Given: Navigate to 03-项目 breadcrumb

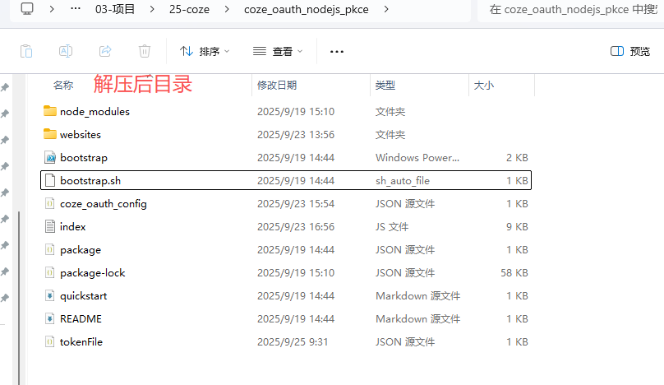Looking at the screenshot, I should (115, 9).
